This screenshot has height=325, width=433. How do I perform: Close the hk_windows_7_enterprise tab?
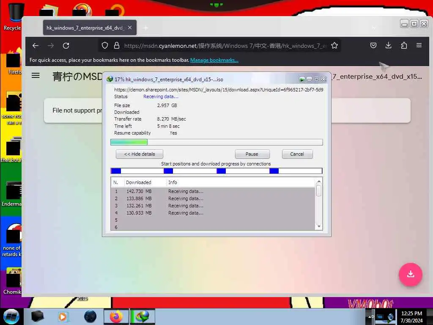click(130, 28)
